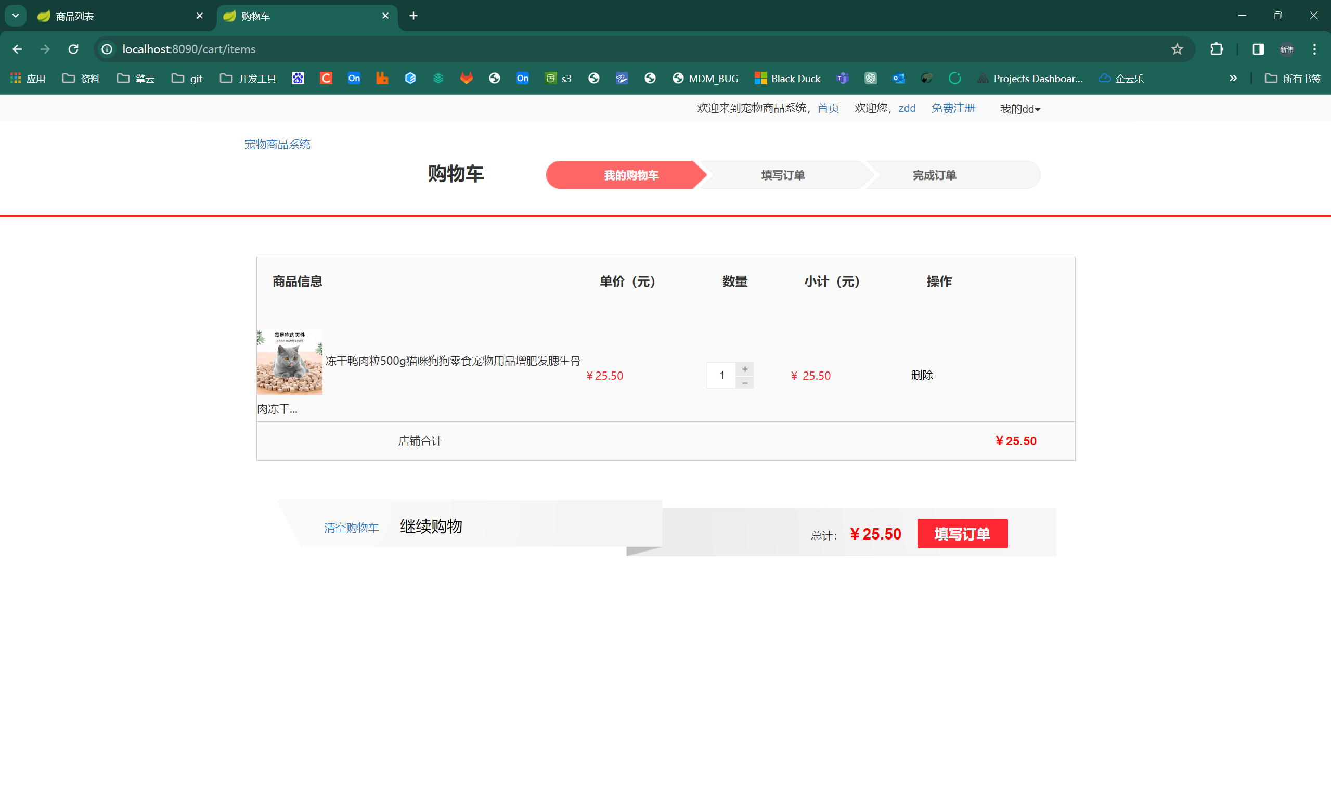Click the quantity input field
This screenshot has width=1331, height=795.
(721, 375)
